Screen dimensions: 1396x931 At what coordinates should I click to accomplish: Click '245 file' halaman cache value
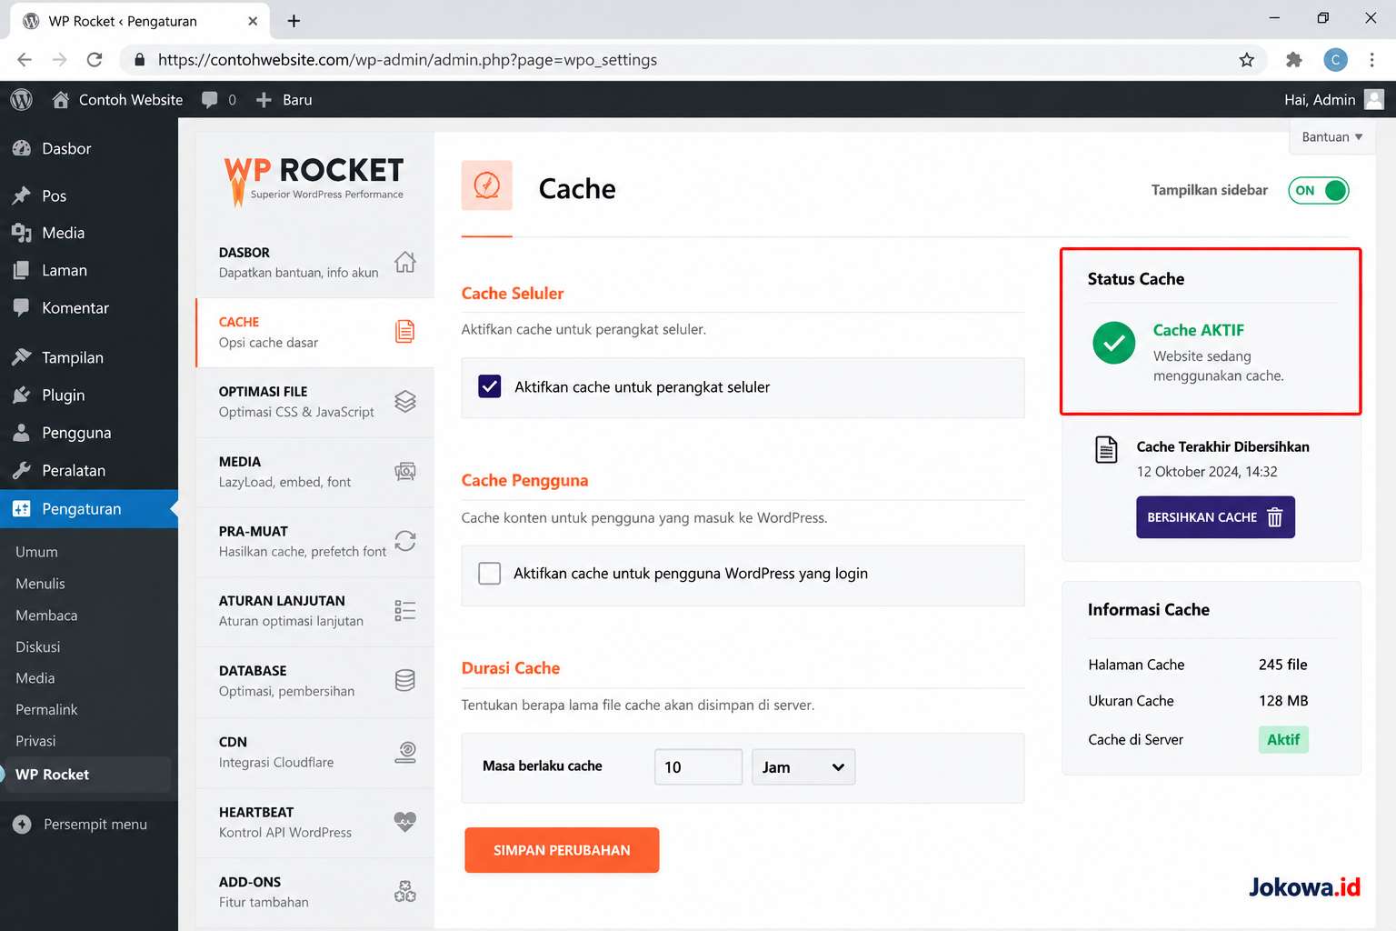(x=1282, y=665)
